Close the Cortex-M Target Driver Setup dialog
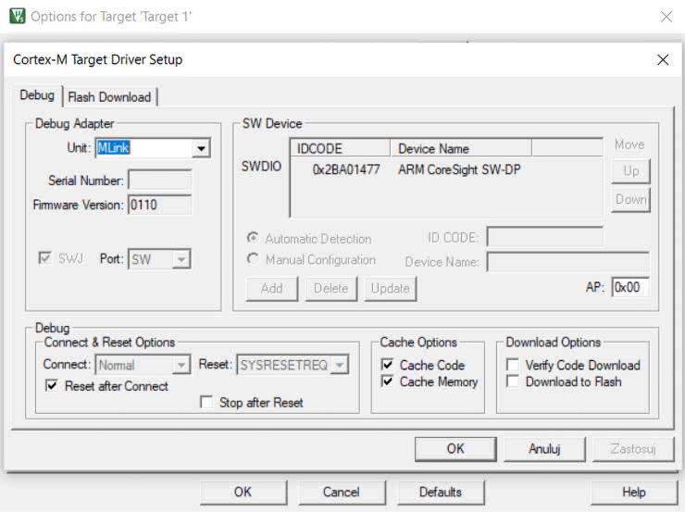Screen dimensions: 685x512 coord(662,59)
